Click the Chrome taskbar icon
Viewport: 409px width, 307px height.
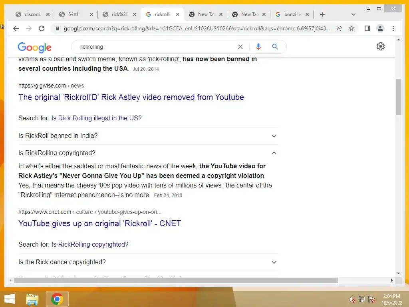tap(57, 299)
